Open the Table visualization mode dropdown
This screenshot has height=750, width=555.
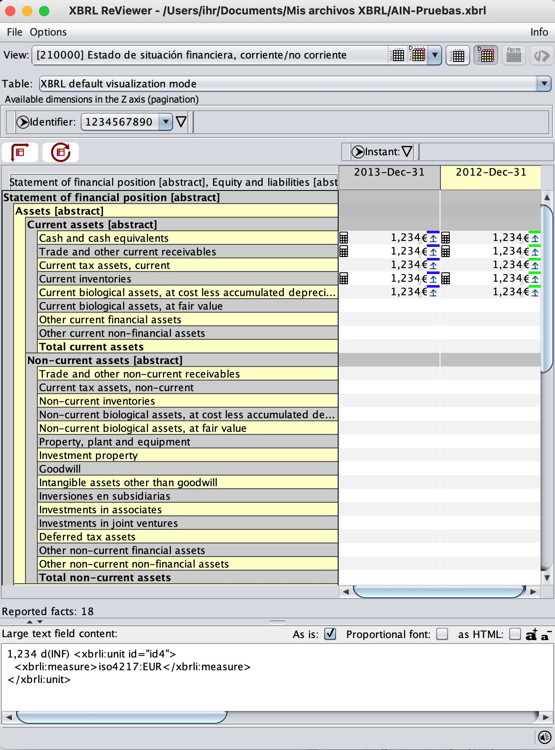click(544, 84)
